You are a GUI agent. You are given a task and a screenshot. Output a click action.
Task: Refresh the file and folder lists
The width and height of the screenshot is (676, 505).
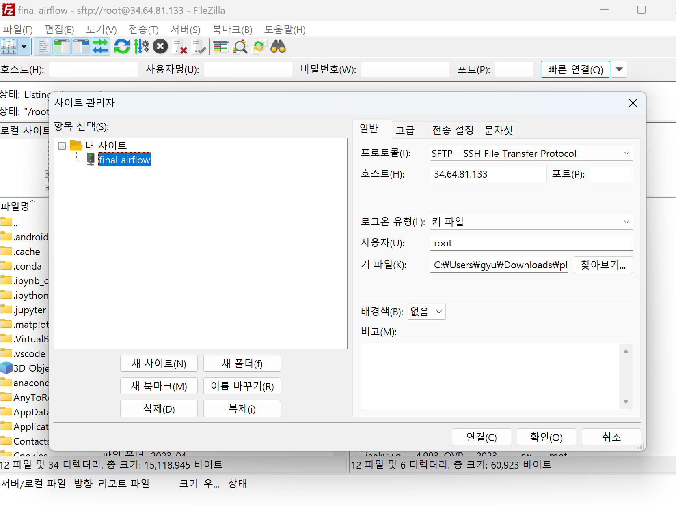(122, 47)
